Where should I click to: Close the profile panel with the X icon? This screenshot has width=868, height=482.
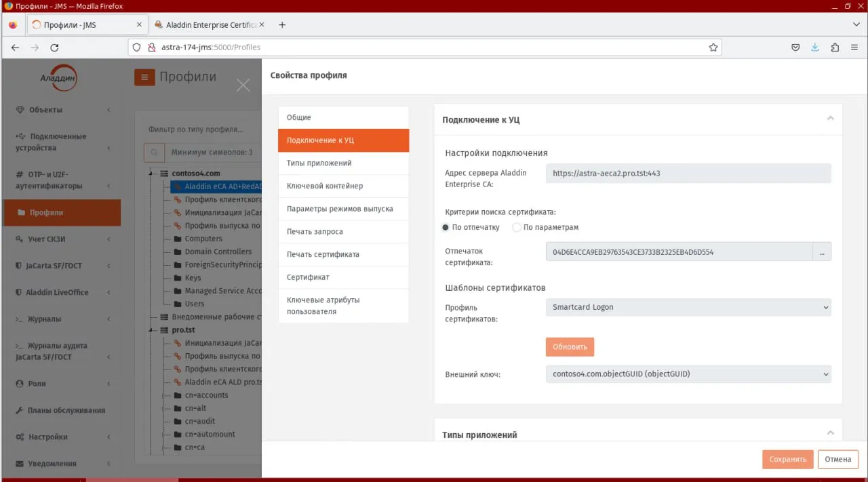point(243,85)
